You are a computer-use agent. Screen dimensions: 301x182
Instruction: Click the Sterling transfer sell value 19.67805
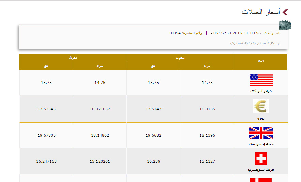pos(46,135)
